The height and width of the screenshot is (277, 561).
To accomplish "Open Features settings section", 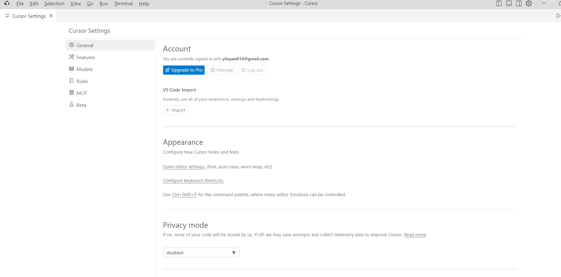I will 110,57.
